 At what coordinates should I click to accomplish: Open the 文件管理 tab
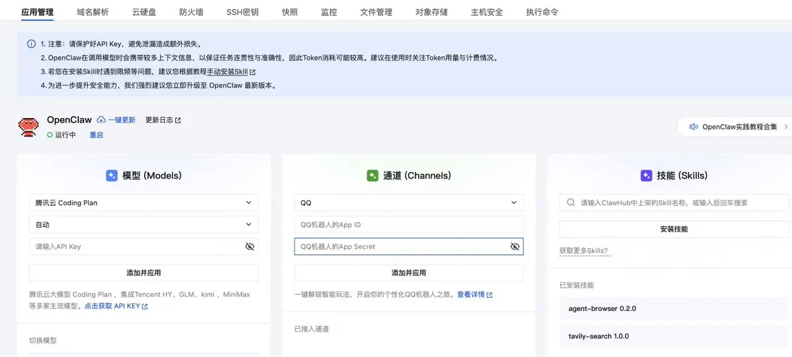point(377,12)
